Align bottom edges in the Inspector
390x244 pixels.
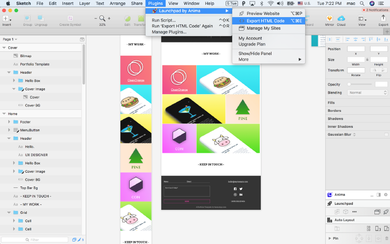(386, 40)
